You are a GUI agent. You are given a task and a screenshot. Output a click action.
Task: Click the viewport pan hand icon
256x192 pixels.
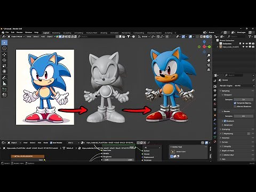pyautogui.click(x=209, y=60)
